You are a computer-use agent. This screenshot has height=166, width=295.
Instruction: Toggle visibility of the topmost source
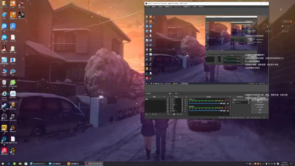182,99
